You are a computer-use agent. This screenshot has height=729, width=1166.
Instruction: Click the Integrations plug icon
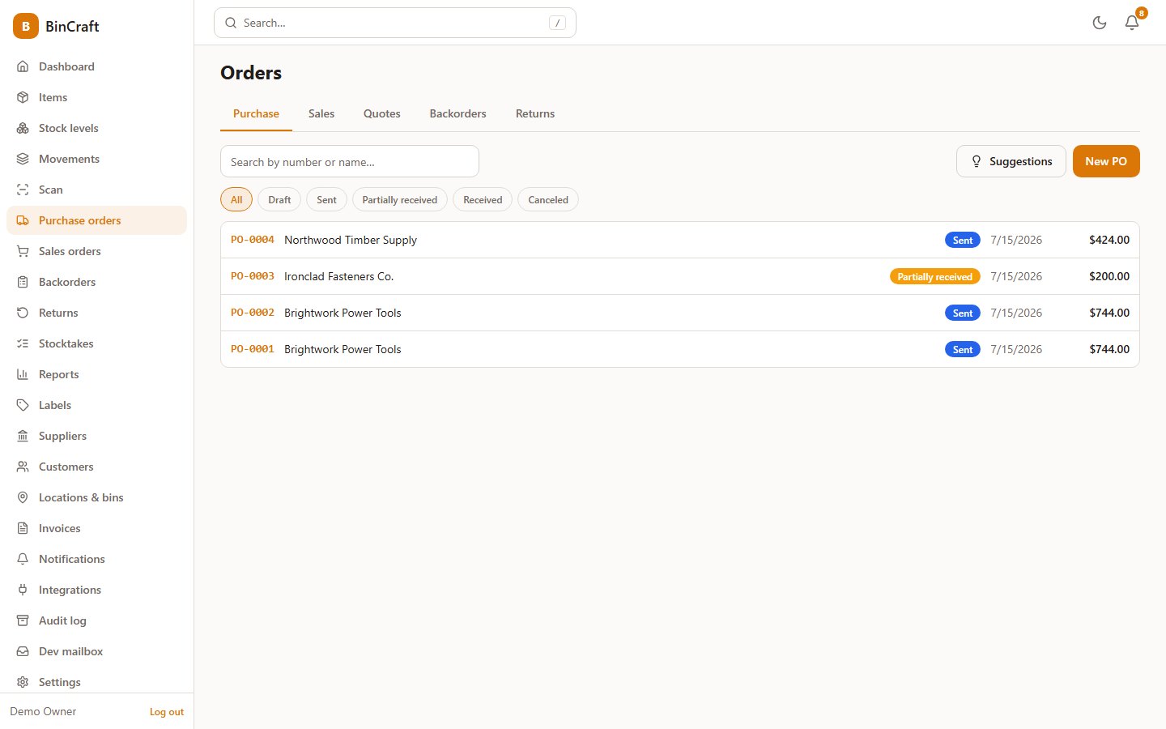pyautogui.click(x=23, y=590)
